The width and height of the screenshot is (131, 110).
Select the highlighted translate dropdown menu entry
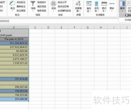[125, 15]
